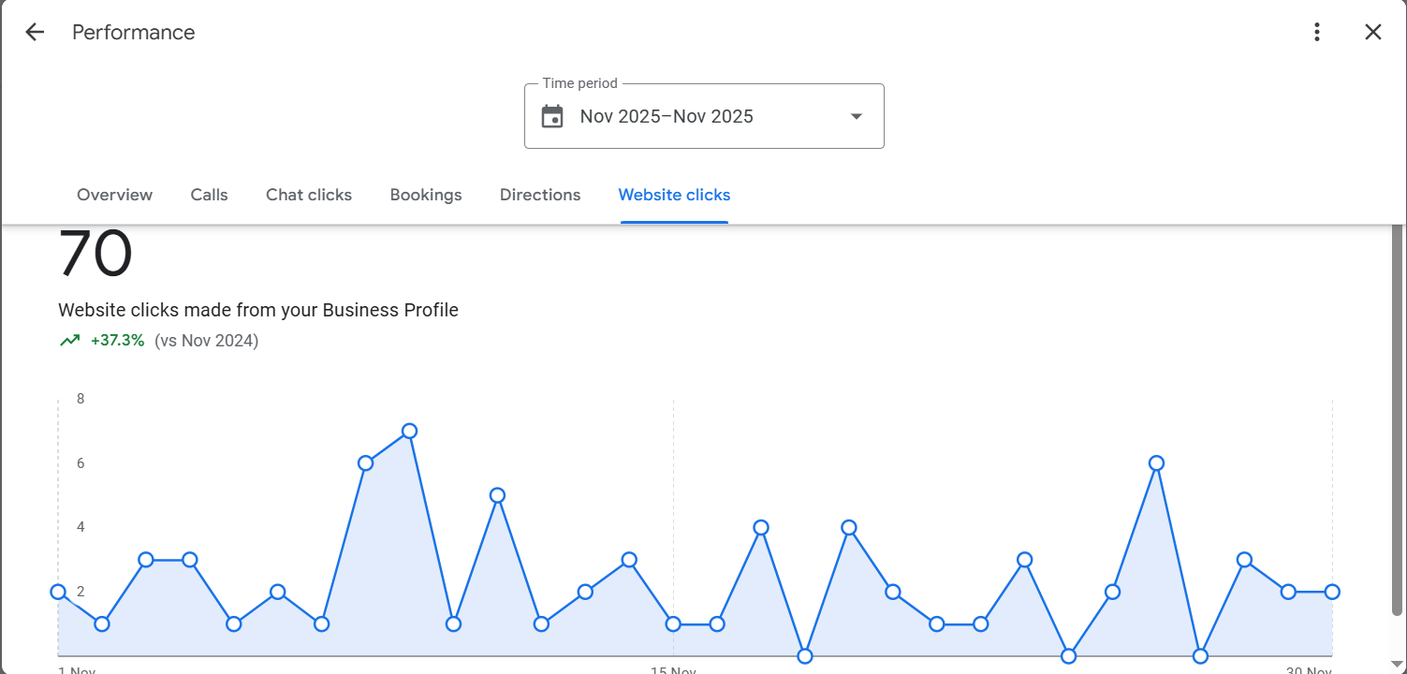This screenshot has height=674, width=1407.
Task: Close the Performance panel with the X
Action: point(1372,33)
